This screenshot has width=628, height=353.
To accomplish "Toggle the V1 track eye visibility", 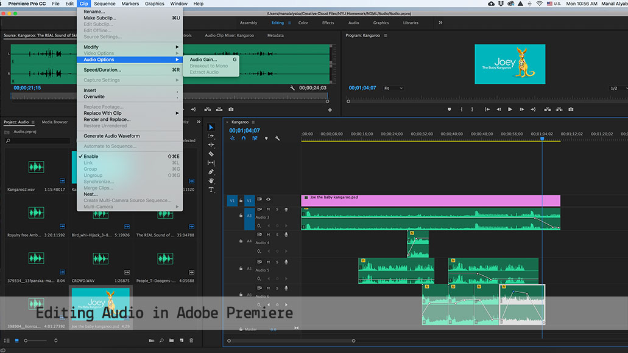I will (x=268, y=199).
